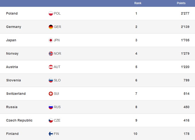Click the Norway flag icon
Screen dimensions: 195x140
51,53
